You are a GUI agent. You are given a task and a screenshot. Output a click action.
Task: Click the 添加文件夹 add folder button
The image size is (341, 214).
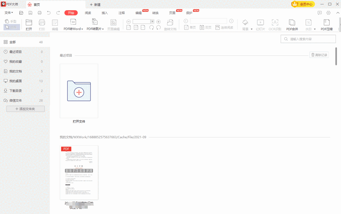[26, 109]
